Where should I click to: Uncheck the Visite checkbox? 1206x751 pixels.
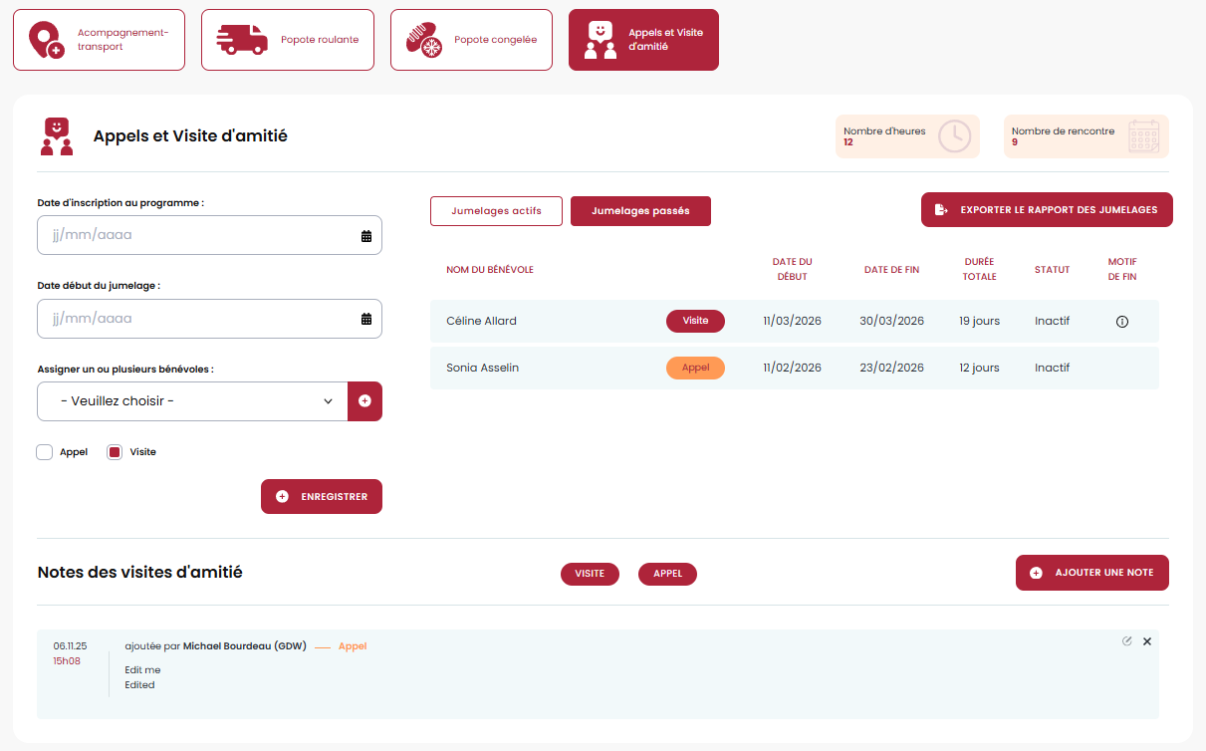(x=115, y=452)
